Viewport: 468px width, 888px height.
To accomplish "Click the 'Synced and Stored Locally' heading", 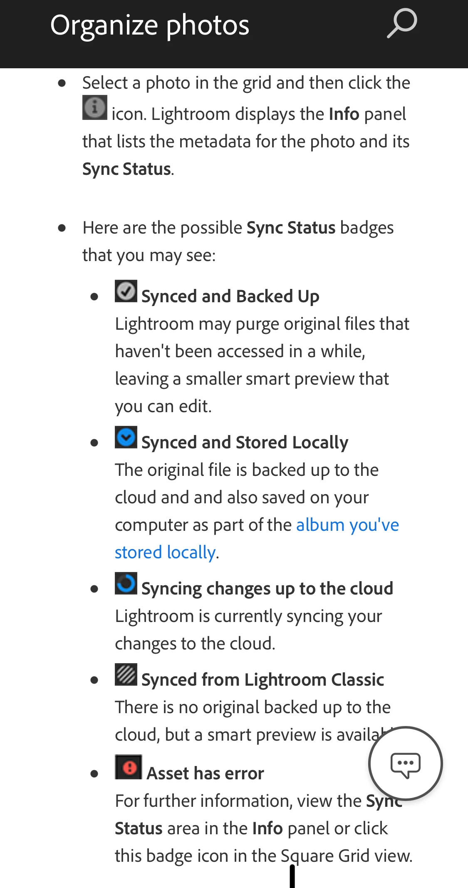I will [245, 443].
